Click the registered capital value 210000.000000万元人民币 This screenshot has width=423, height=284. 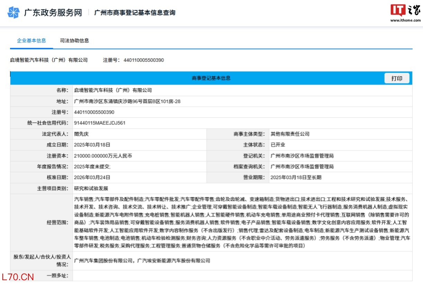click(x=103, y=156)
